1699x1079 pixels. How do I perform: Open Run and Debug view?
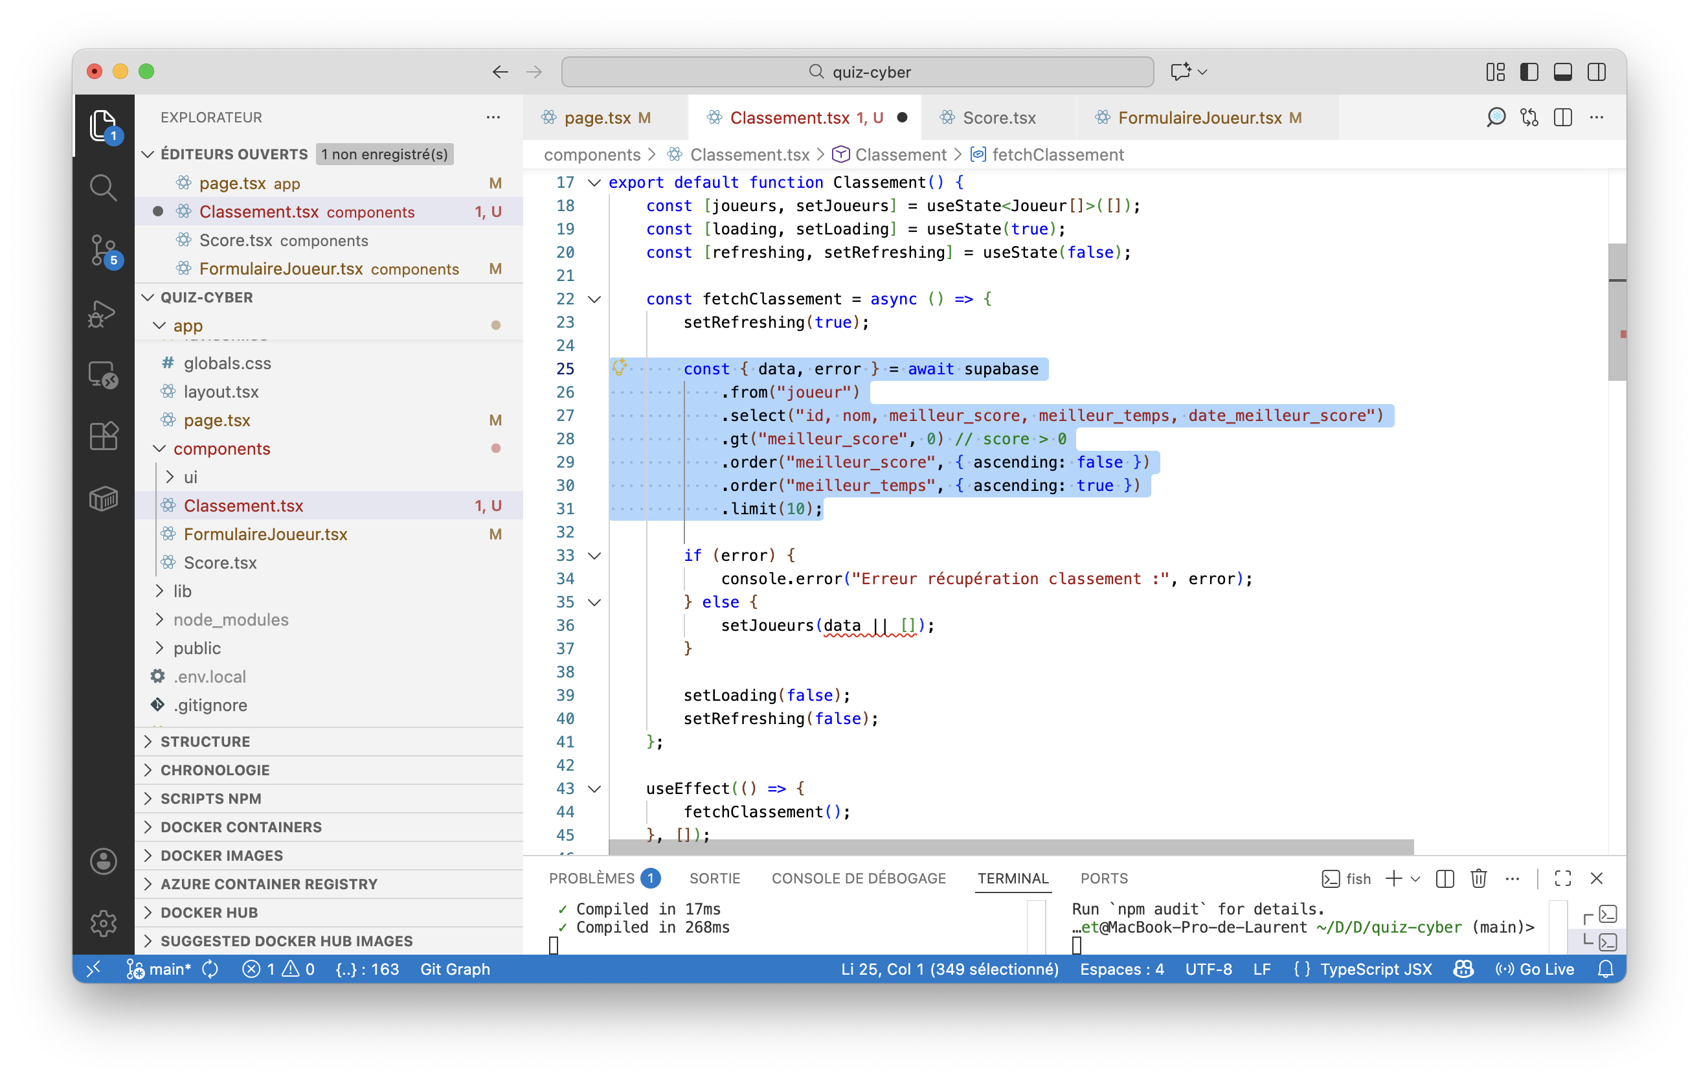click(x=103, y=313)
